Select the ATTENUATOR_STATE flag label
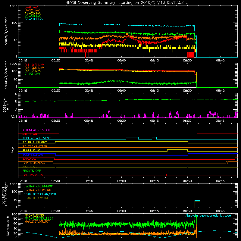The image size is (241, 241). (x=36, y=130)
